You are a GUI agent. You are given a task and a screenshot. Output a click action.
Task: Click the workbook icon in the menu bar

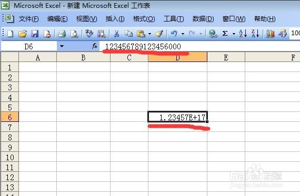9,18
